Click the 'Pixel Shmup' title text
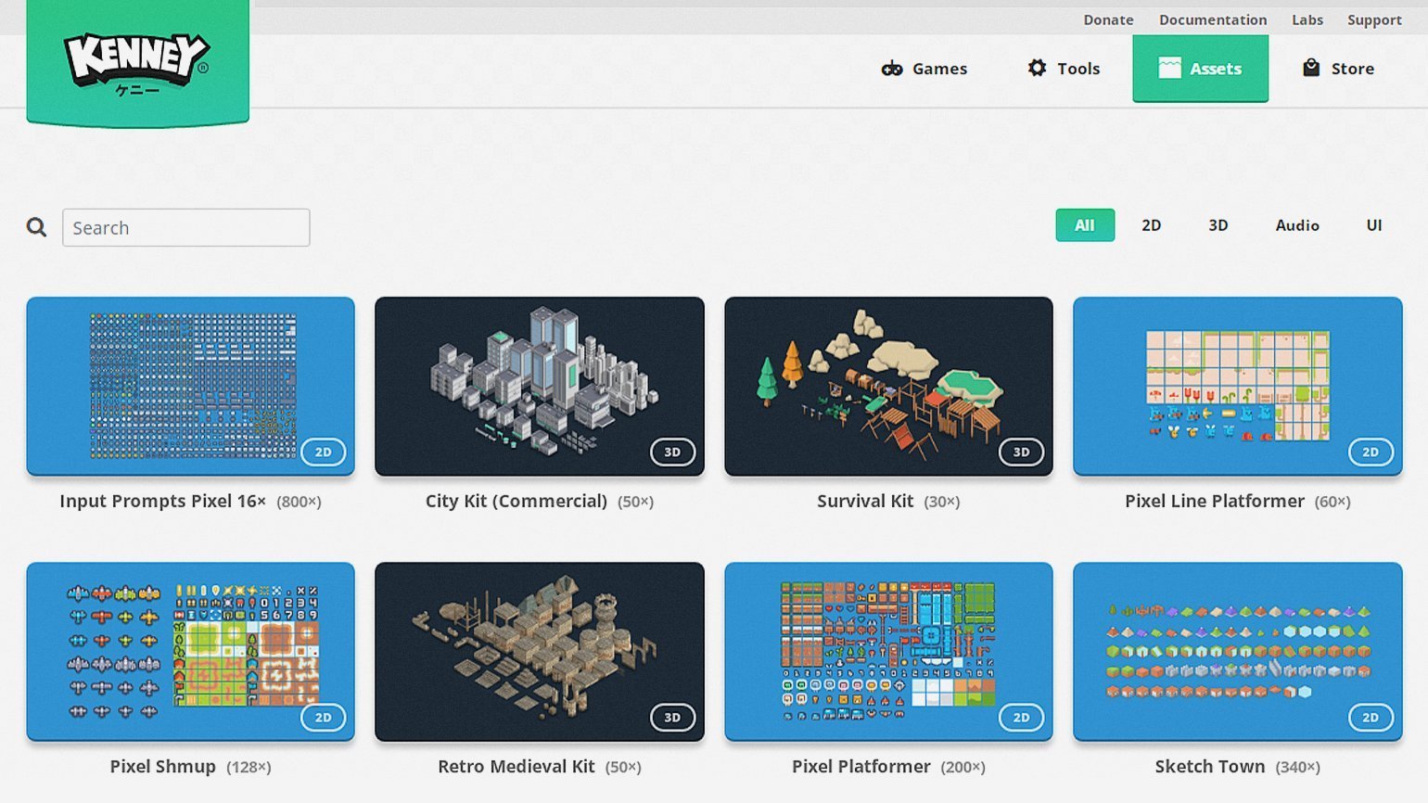The image size is (1428, 803). [162, 767]
